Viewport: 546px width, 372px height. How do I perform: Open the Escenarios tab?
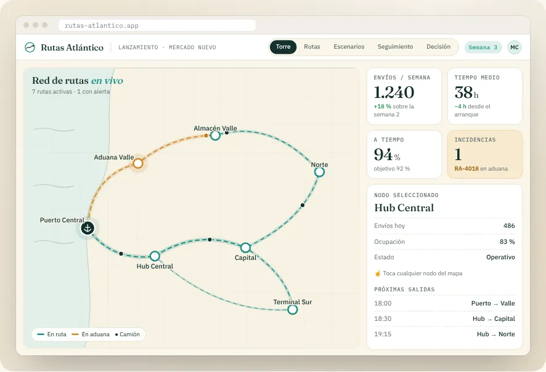[349, 47]
